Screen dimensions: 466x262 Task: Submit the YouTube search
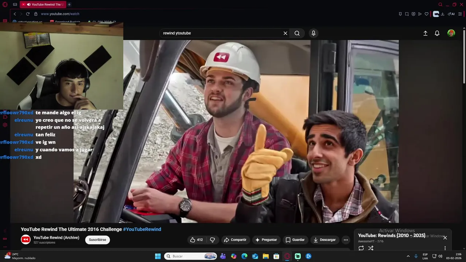point(297,33)
